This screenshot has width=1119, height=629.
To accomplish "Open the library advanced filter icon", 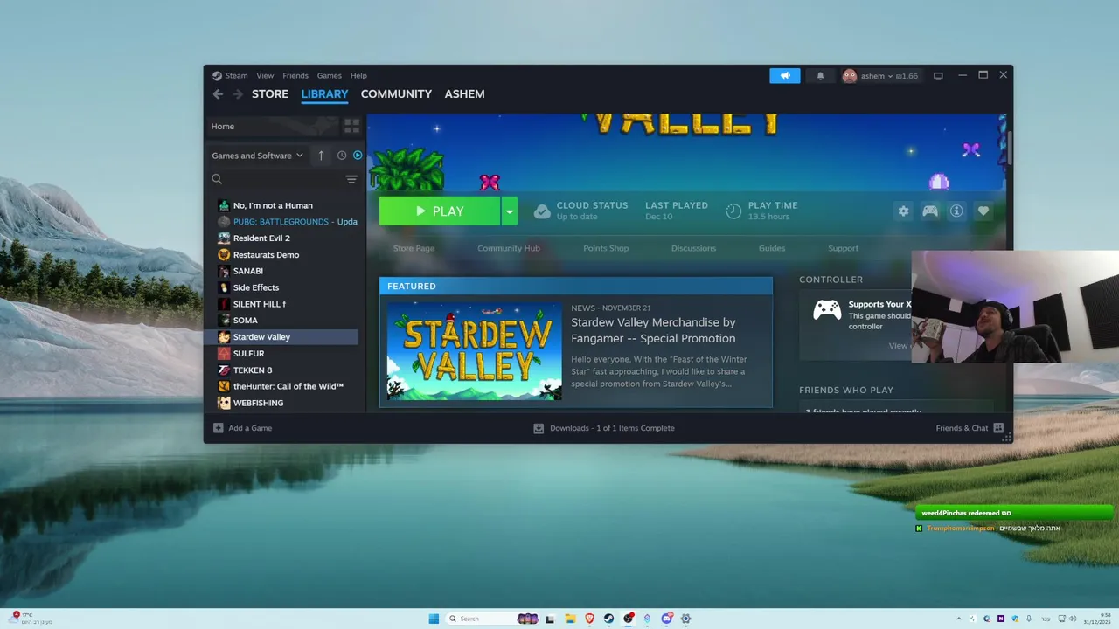I will [351, 179].
